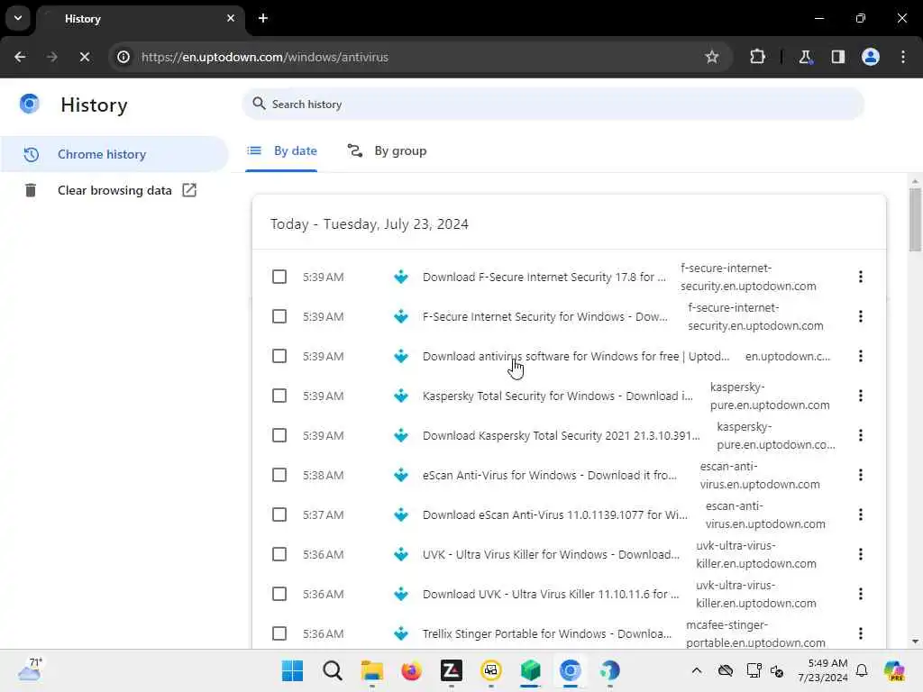Open Kaspersky Total Security for Windows link

(557, 396)
